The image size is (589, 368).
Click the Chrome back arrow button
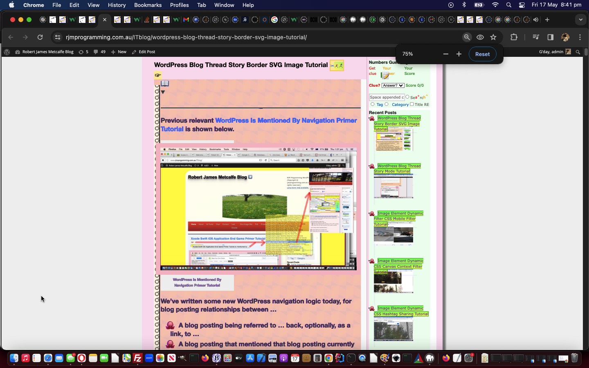(x=11, y=37)
